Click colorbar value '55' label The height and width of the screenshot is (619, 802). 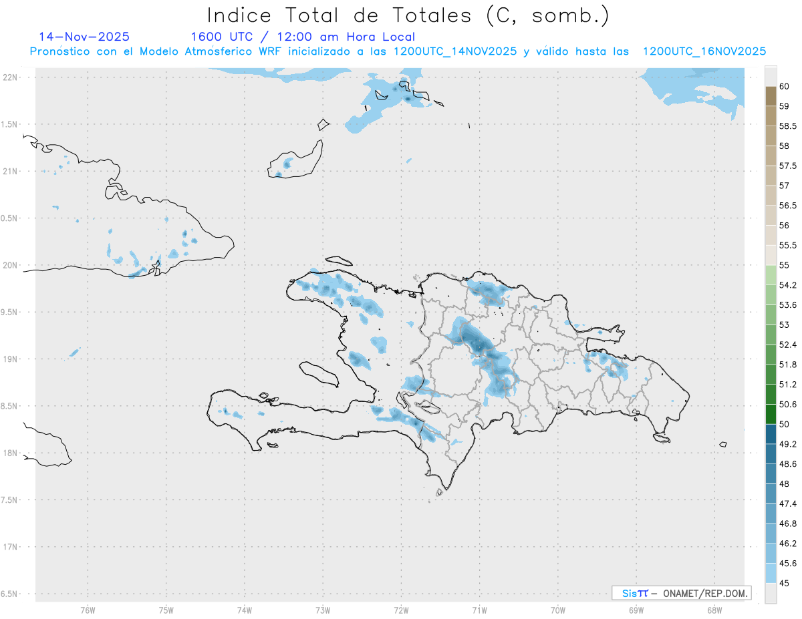[785, 265]
